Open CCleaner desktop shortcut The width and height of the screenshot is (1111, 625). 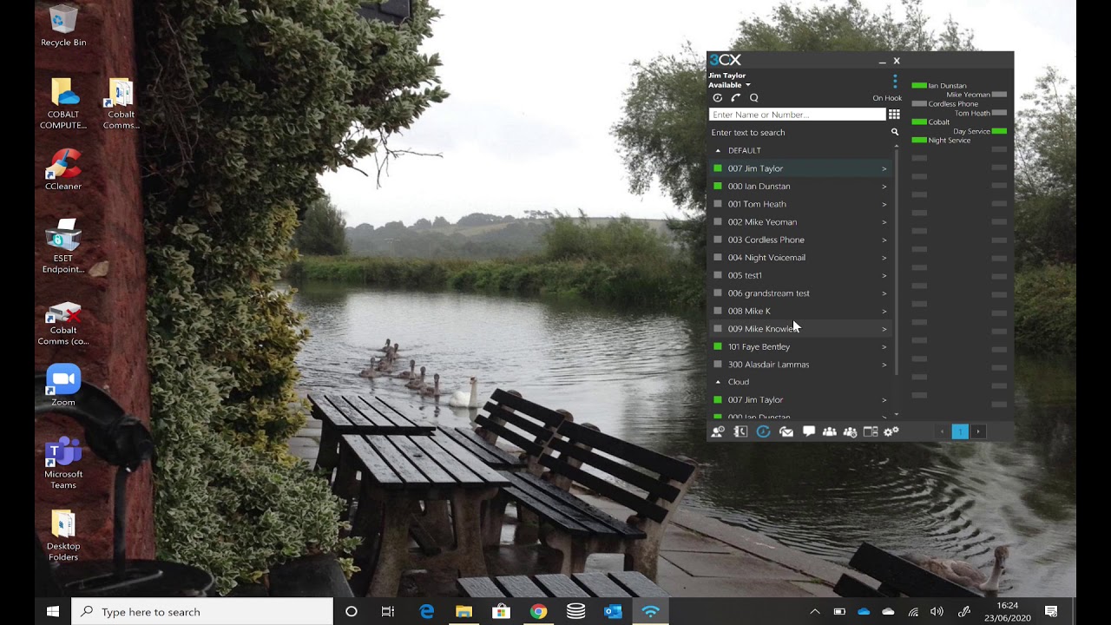click(63, 170)
